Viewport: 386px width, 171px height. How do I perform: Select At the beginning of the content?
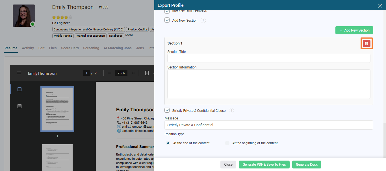pyautogui.click(x=227, y=143)
